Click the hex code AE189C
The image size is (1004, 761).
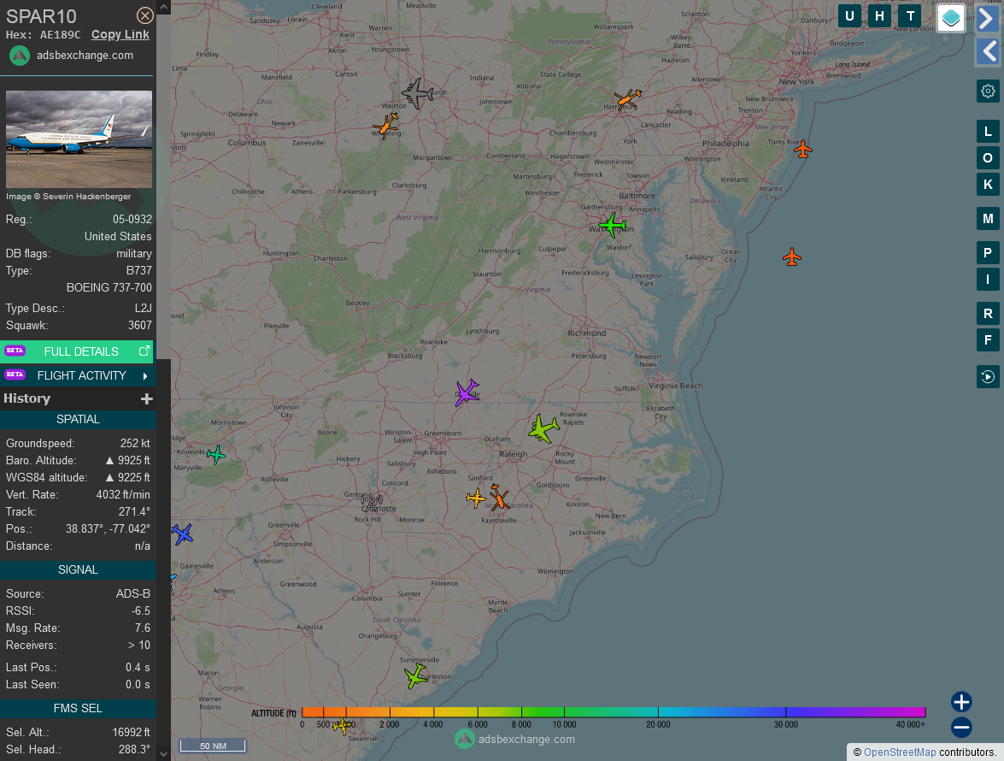tap(60, 34)
